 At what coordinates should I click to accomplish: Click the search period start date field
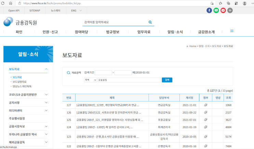point(103,72)
